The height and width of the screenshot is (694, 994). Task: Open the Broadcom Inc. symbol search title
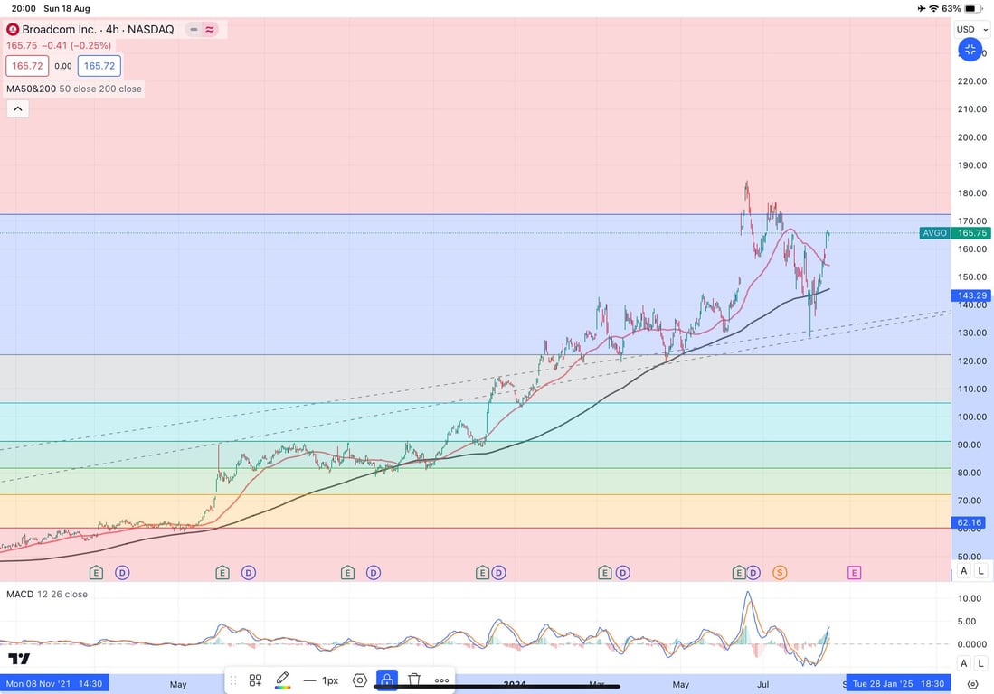pos(99,29)
